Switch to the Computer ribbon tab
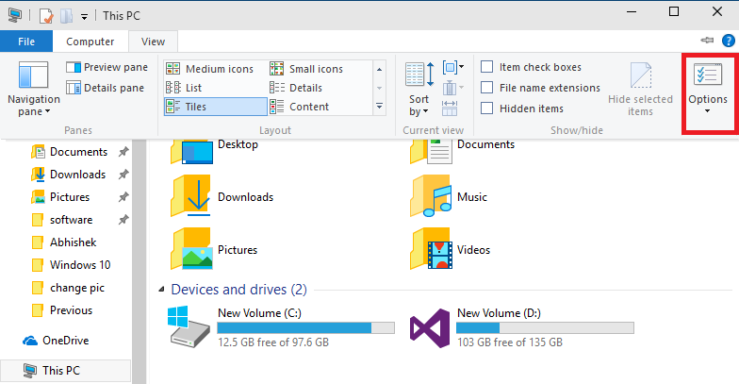The image size is (739, 384). [x=90, y=42]
